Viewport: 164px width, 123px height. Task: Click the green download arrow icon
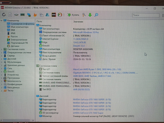pos(90,15)
